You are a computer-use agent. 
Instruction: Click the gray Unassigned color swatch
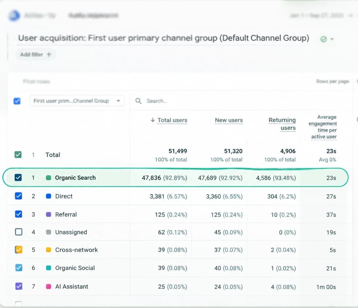49,232
